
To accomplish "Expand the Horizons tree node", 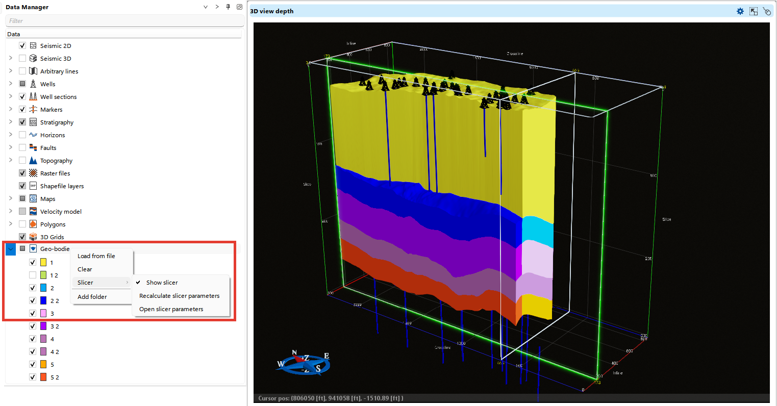I will click(11, 135).
